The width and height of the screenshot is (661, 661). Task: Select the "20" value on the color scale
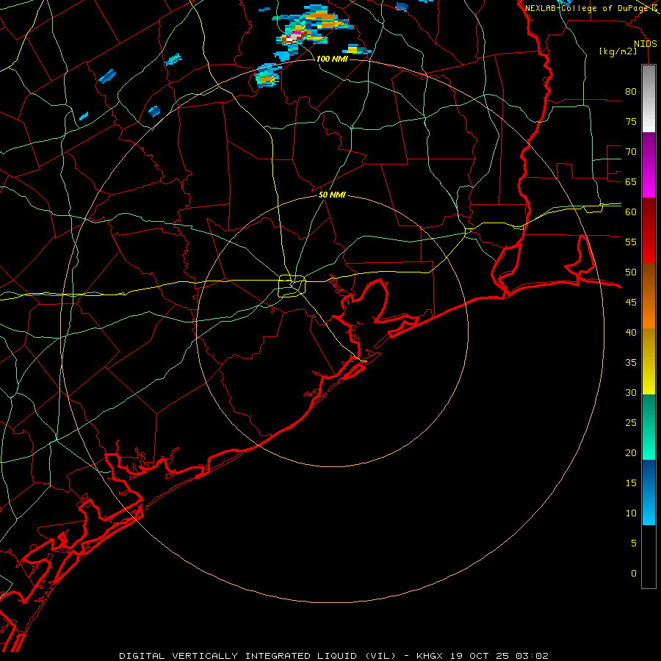(x=631, y=452)
